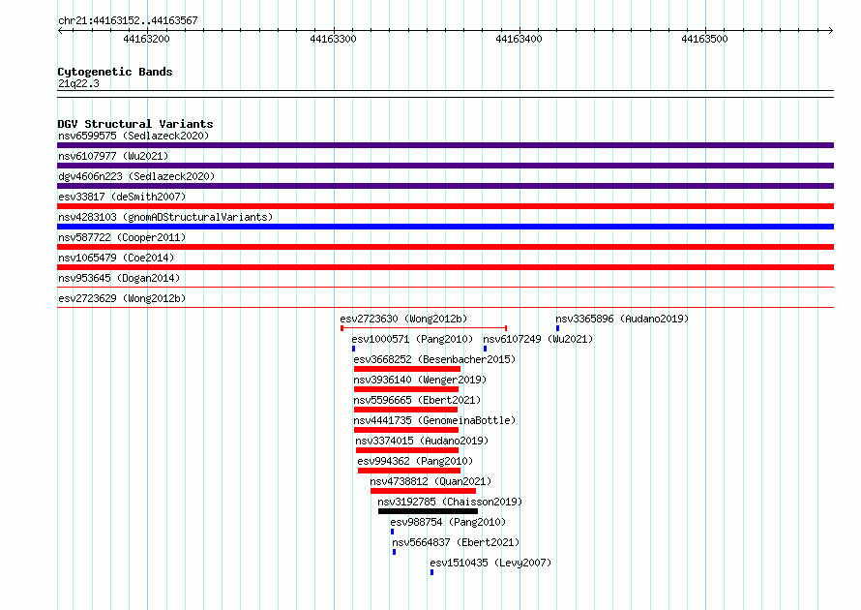Viewport: 861px width, 610px height.
Task: Select the red bar under nsv4738812
Action: 423,491
